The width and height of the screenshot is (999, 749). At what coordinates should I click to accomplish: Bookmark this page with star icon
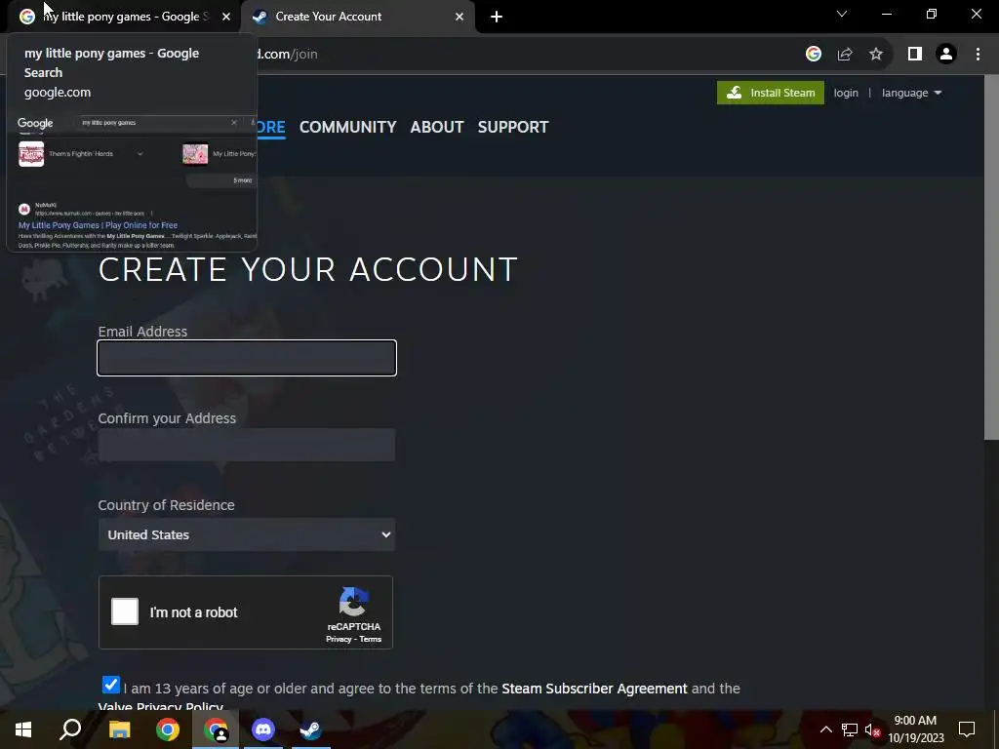click(876, 55)
